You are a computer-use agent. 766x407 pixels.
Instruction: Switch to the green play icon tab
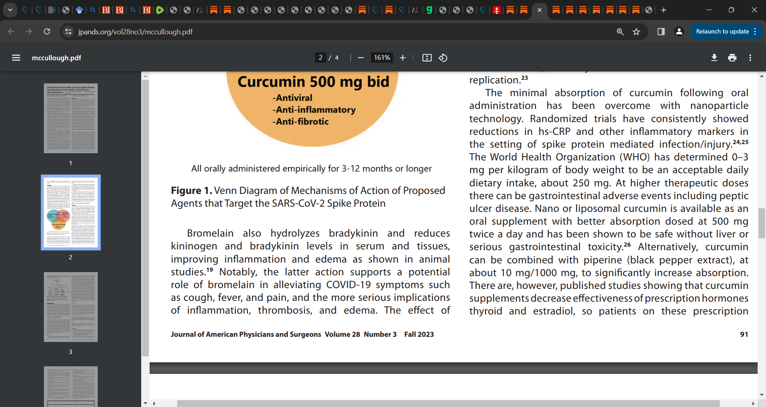click(x=160, y=10)
